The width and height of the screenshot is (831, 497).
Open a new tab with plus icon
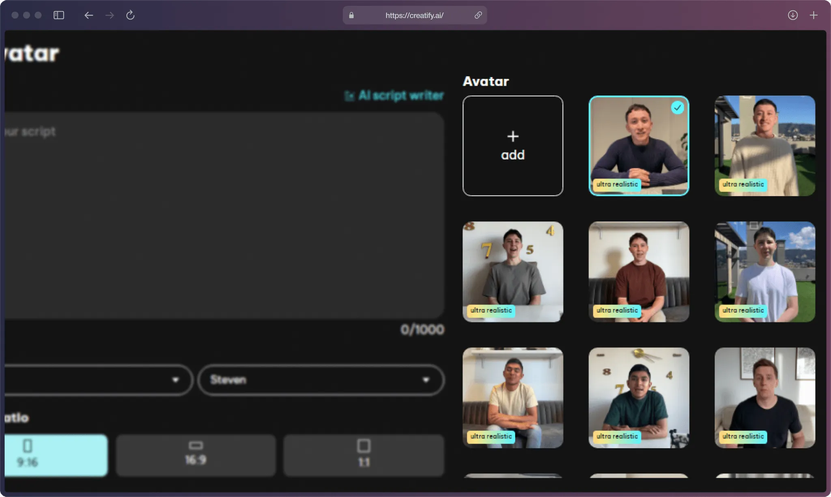(814, 15)
